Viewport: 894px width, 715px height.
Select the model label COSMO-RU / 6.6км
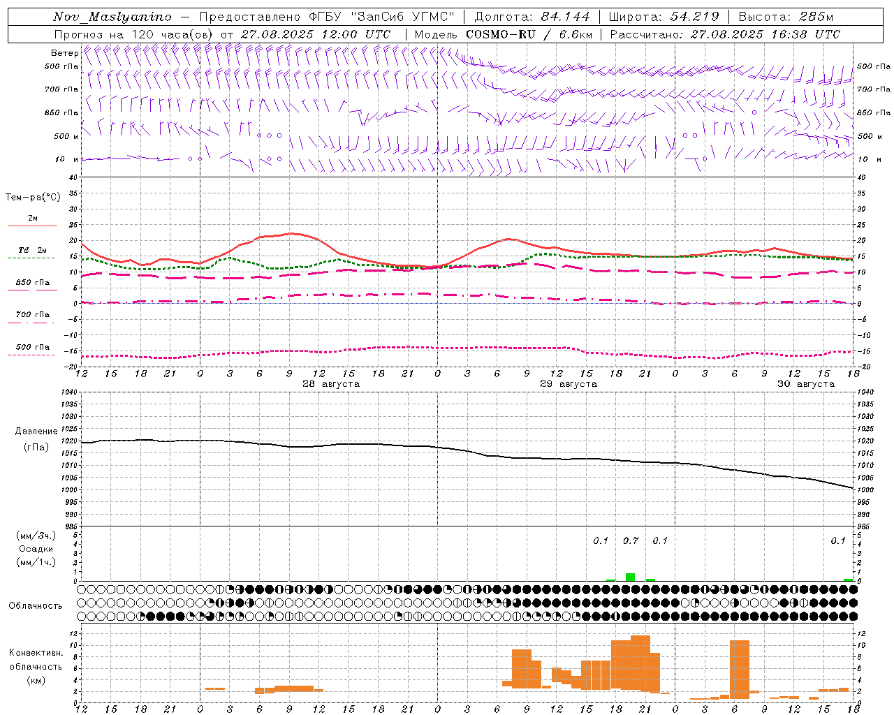[x=529, y=34]
